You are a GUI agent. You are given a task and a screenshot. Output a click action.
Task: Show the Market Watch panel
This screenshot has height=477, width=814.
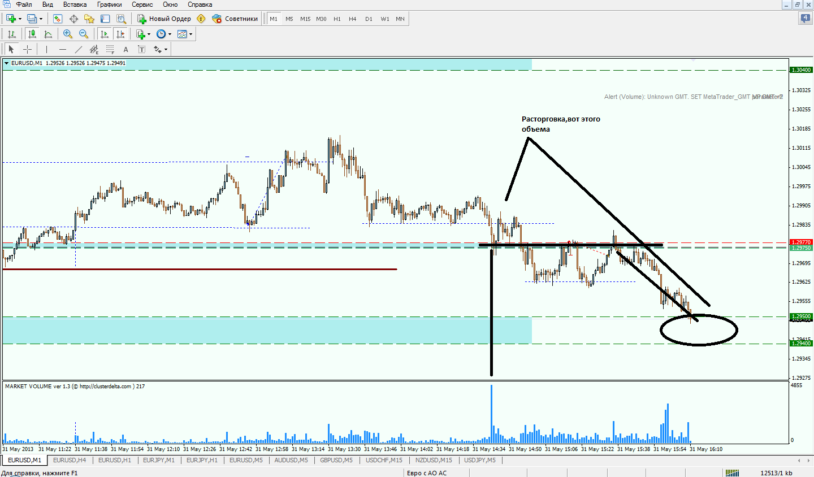58,19
